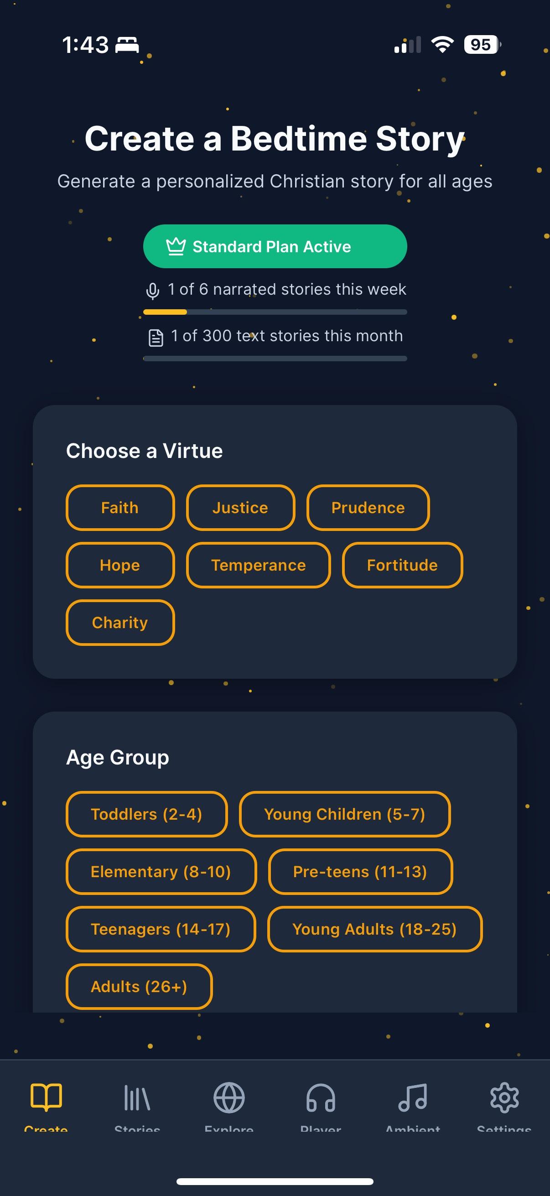Tap the Standard Plan Active button
Image resolution: width=550 pixels, height=1196 pixels.
tap(275, 246)
